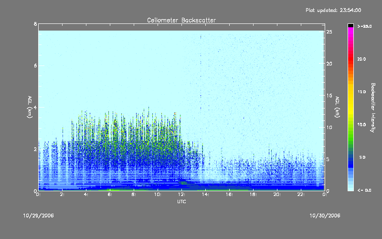Click the '10:' tick on the UTC axis
382x239 pixels.
coord(158,195)
